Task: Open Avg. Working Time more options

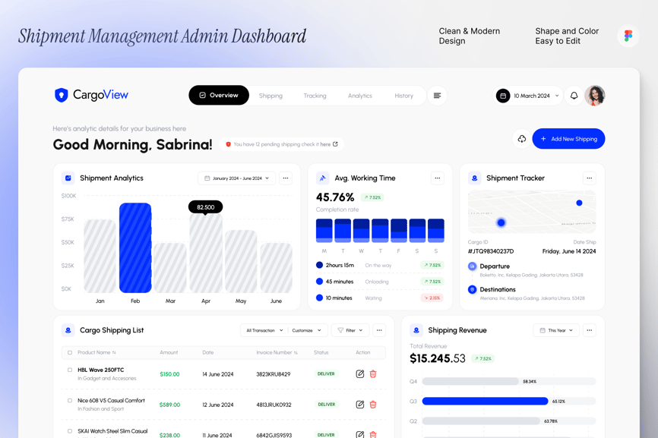Action: pos(437,178)
